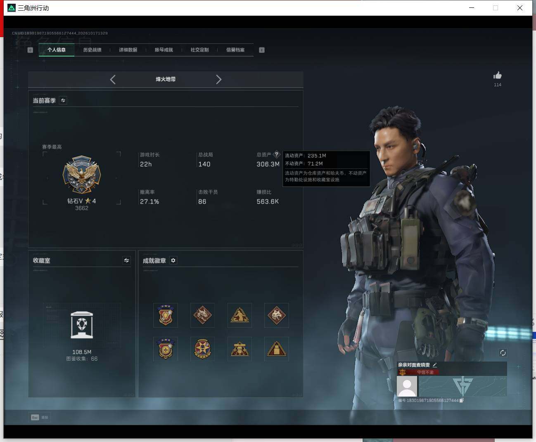Click the player avatar thumbnail
The width and height of the screenshot is (536, 442).
tap(407, 386)
